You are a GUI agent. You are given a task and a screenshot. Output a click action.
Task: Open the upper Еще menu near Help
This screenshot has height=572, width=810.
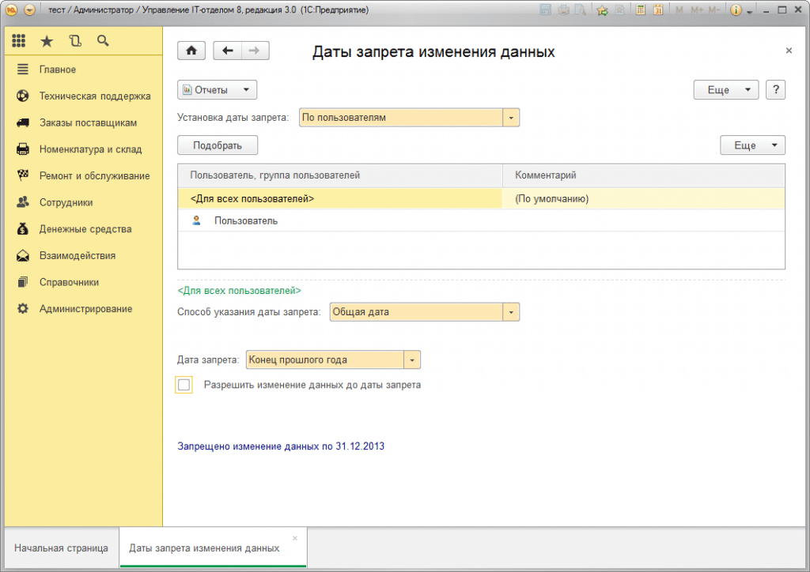coord(726,90)
